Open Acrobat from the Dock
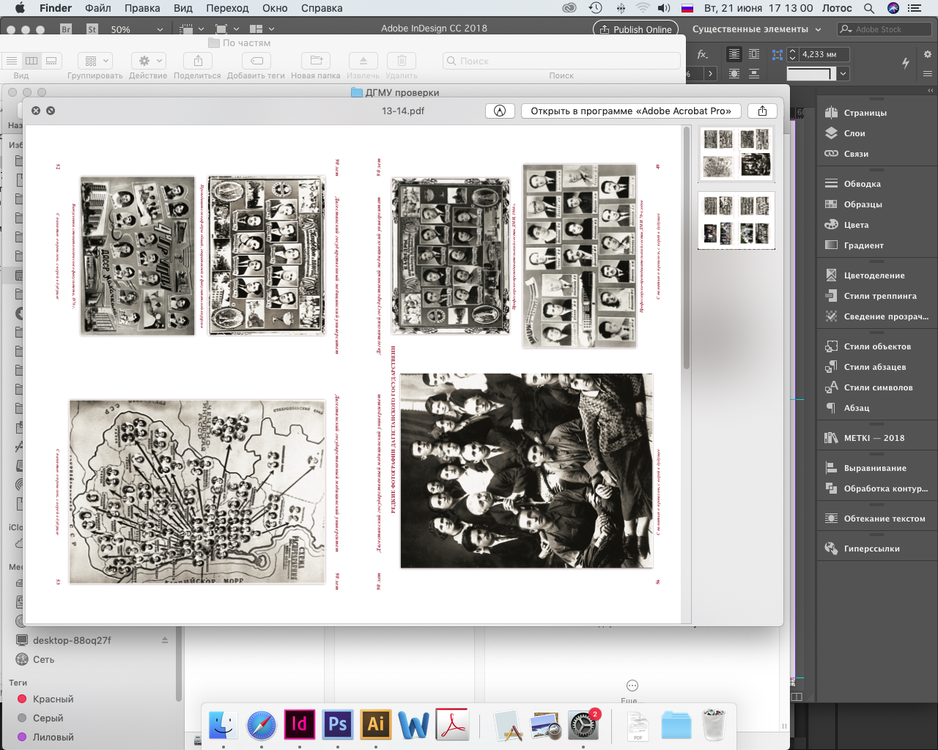Screen dimensions: 938x750 (x=452, y=724)
